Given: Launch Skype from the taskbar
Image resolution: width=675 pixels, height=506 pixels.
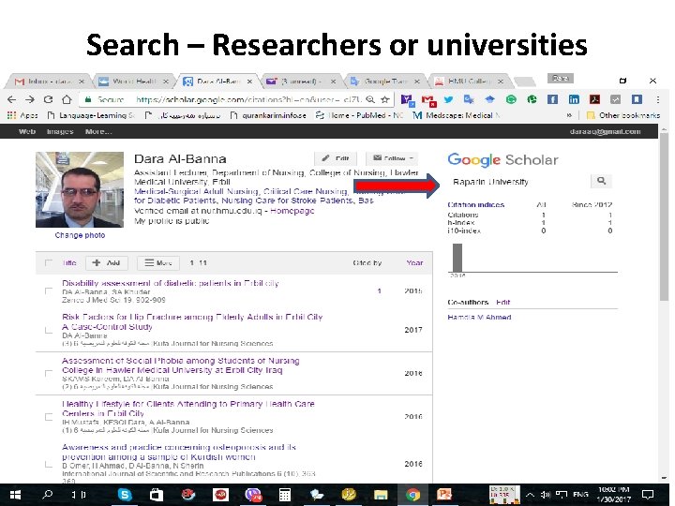Looking at the screenshot, I should coord(125,495).
